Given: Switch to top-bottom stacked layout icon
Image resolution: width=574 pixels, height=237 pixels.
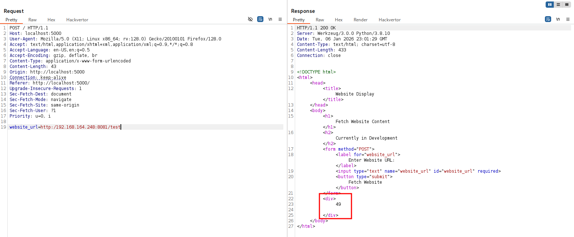Looking at the screenshot, I should [x=558, y=5].
